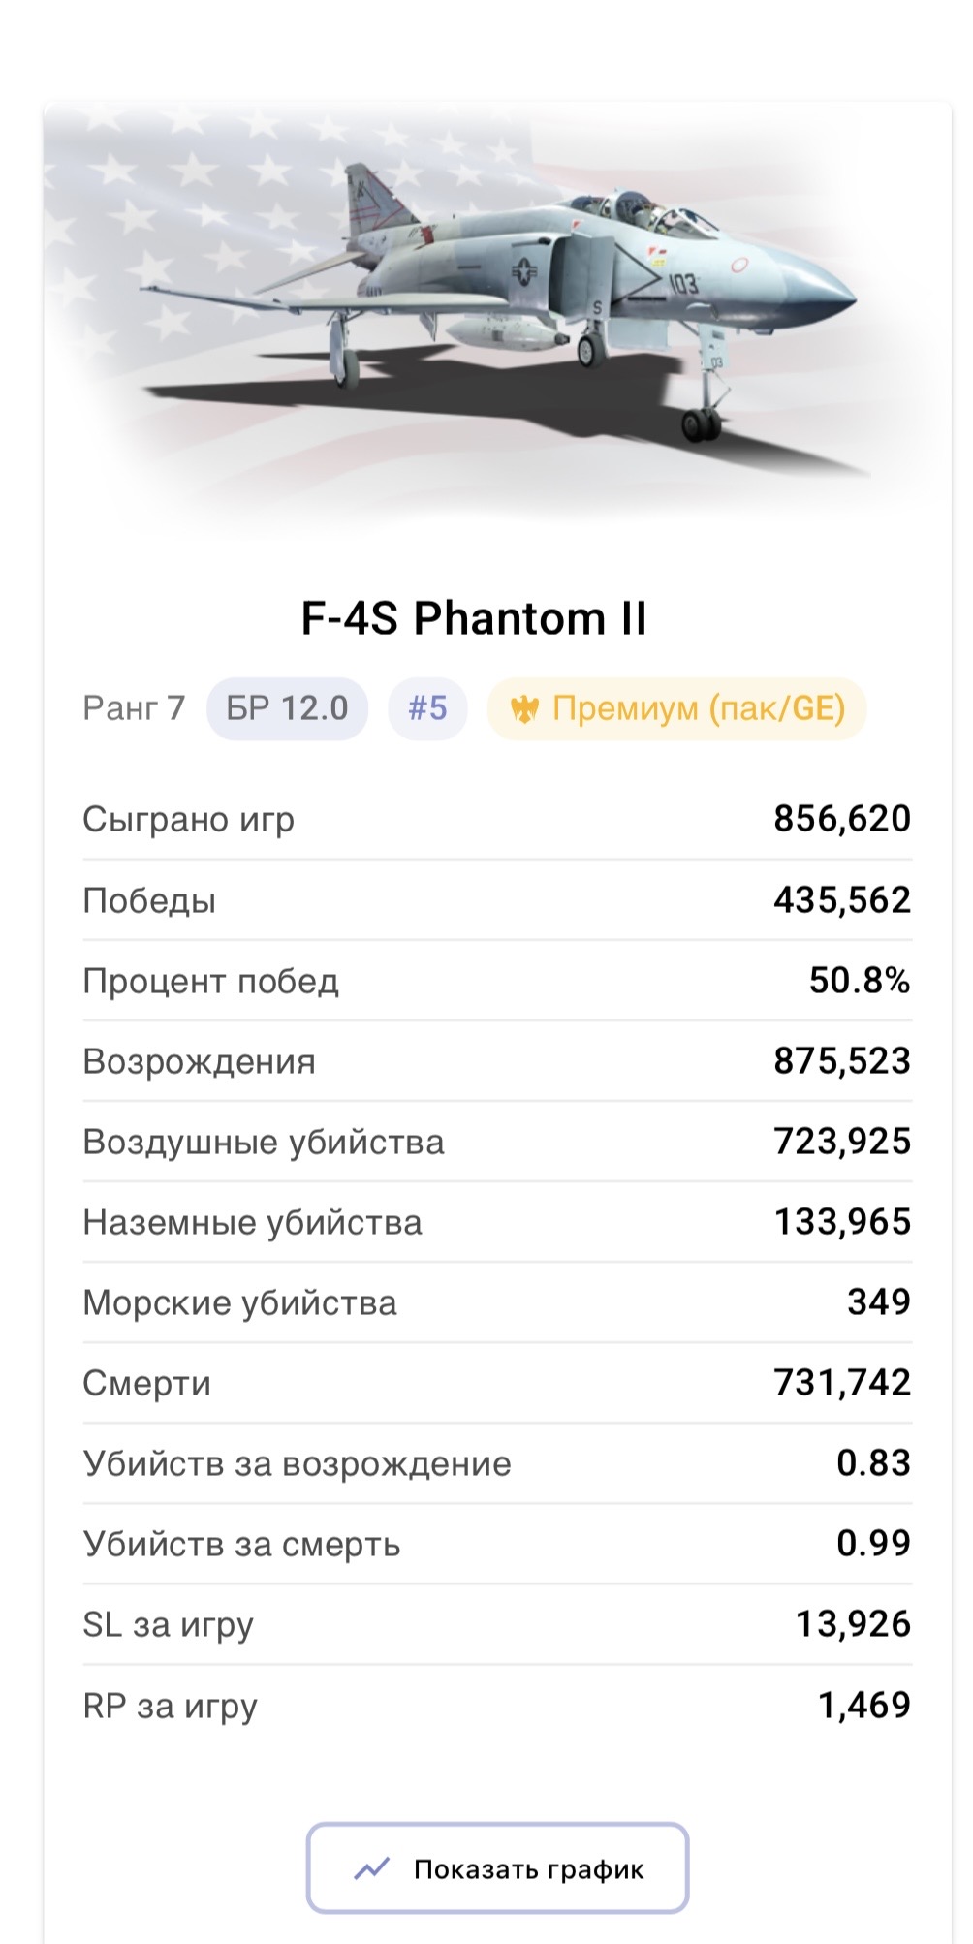Click the Ранг 7 label
The width and height of the screenshot is (973, 1944).
click(x=134, y=709)
